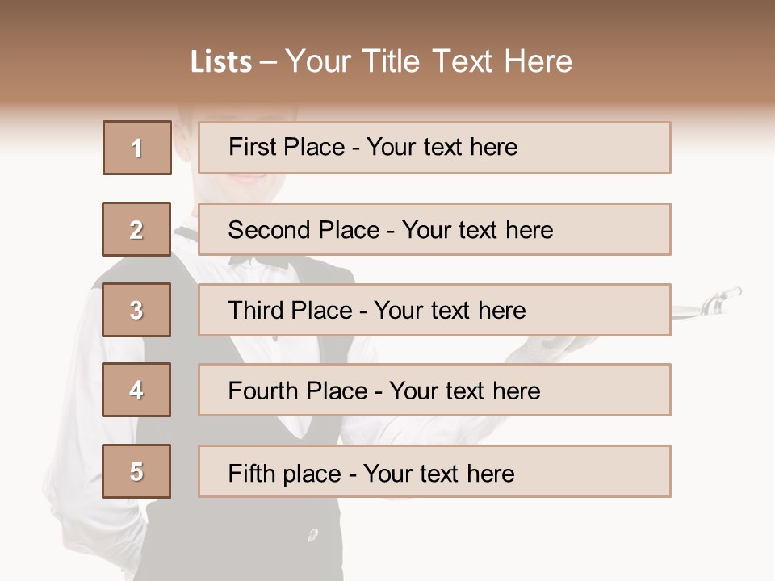Click the "Fifth place - Your text here" bar
775x581 pixels.
click(434, 472)
